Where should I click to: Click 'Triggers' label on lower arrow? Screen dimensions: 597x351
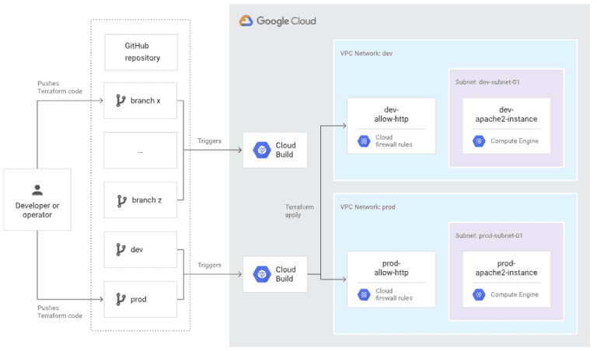point(209,266)
